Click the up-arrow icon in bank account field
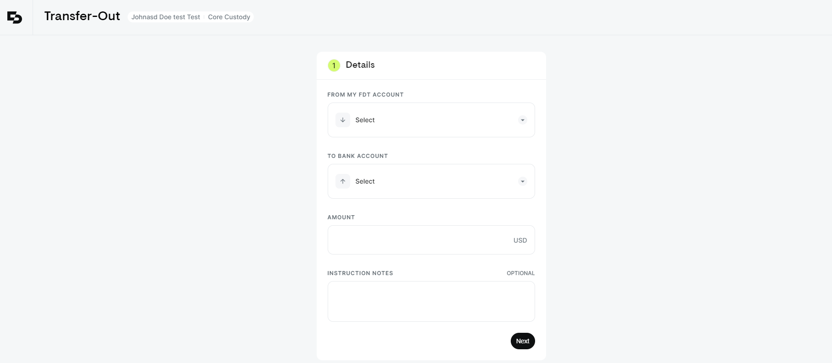 point(343,181)
